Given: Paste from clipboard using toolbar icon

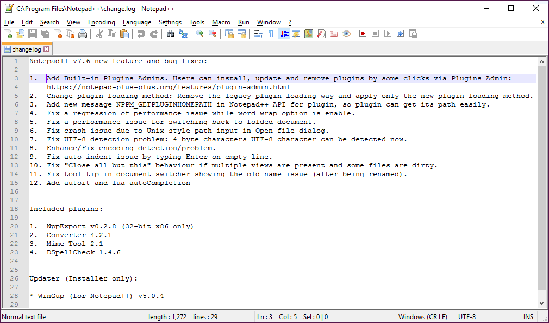Looking at the screenshot, I should [124, 34].
